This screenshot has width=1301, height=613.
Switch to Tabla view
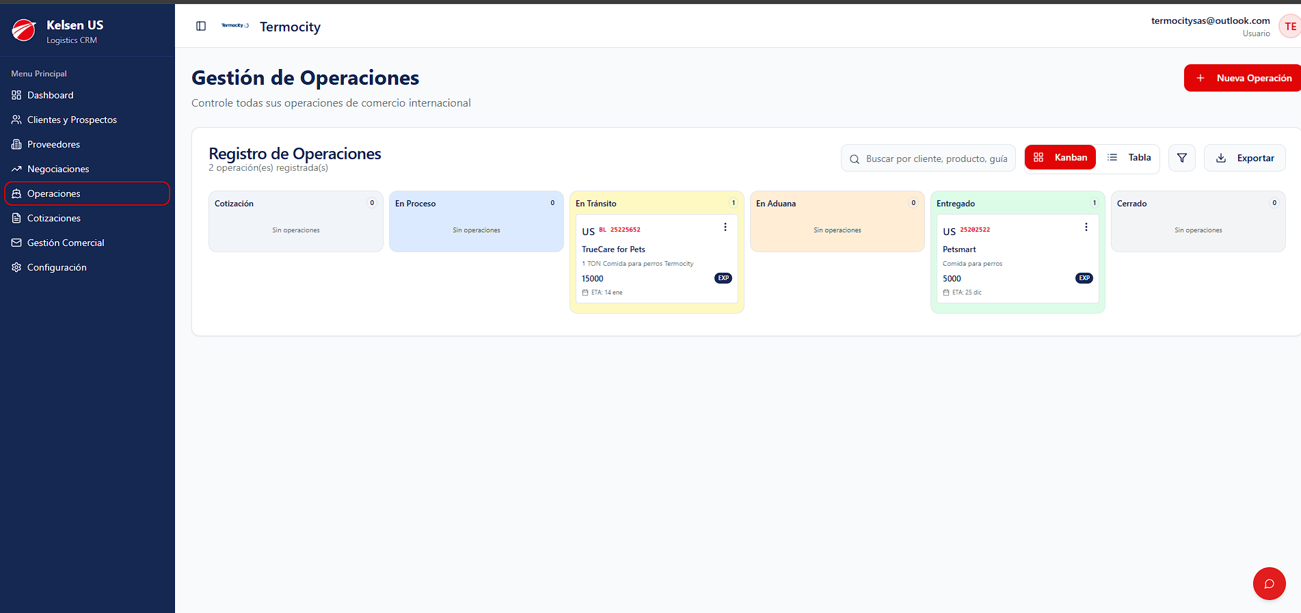coord(1128,157)
